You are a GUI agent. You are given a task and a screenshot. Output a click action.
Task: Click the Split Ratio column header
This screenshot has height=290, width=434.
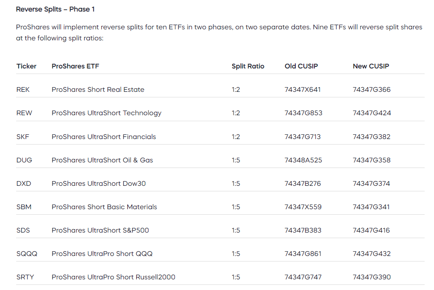248,66
